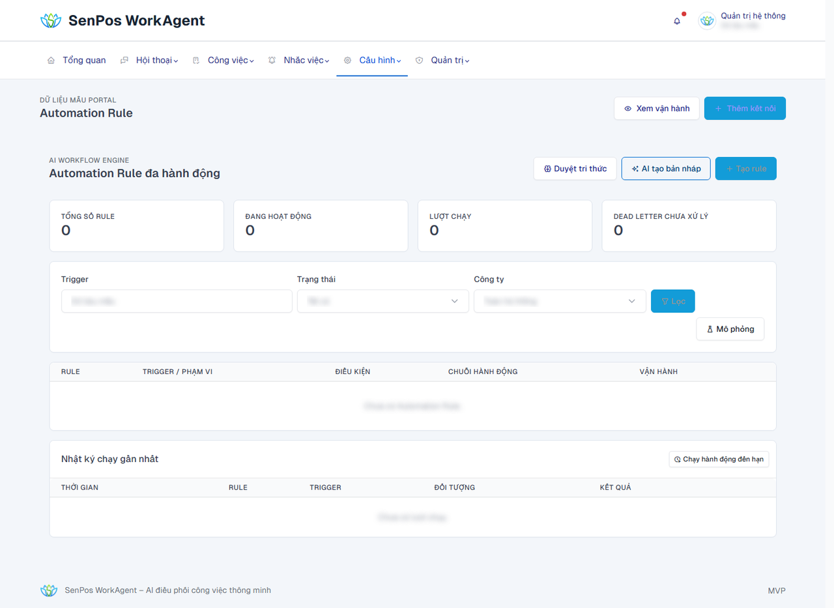Viewport: 834px width, 608px height.
Task: Click the icon in Duyệt tri thức button
Action: click(x=547, y=169)
